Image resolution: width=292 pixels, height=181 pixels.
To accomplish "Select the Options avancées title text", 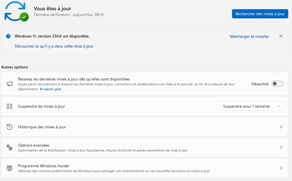I will [x=34, y=145].
